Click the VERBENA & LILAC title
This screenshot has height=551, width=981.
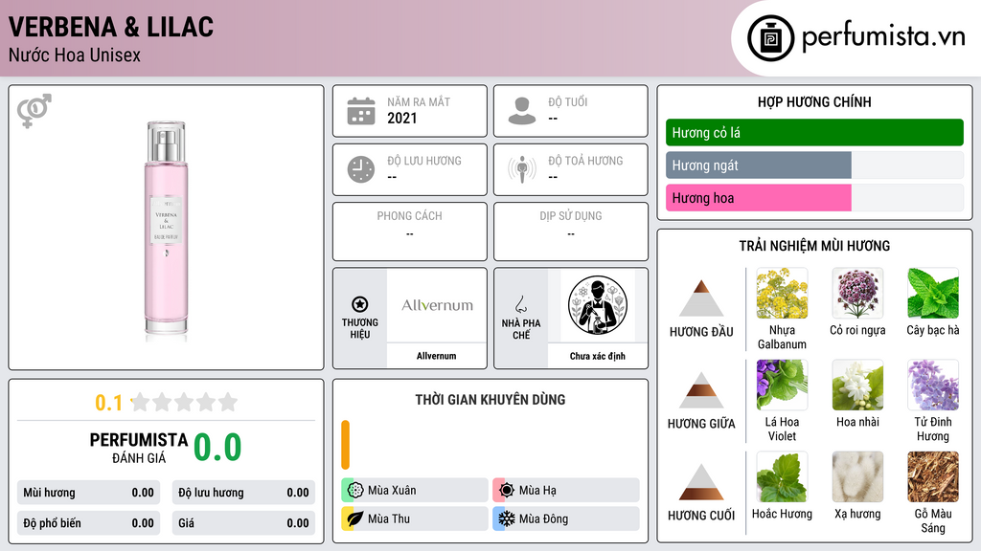coord(111,27)
